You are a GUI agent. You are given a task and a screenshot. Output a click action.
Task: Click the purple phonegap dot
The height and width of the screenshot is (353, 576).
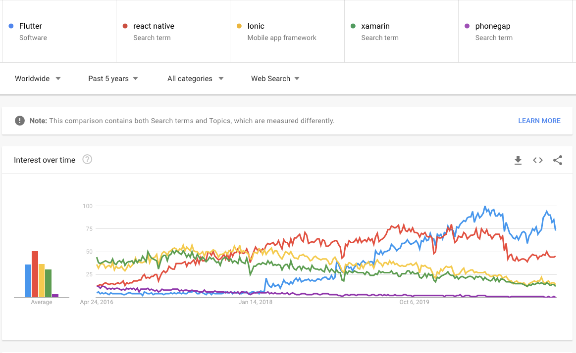(467, 26)
